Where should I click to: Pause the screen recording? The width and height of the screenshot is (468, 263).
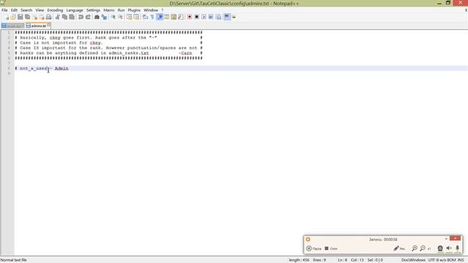314,248
